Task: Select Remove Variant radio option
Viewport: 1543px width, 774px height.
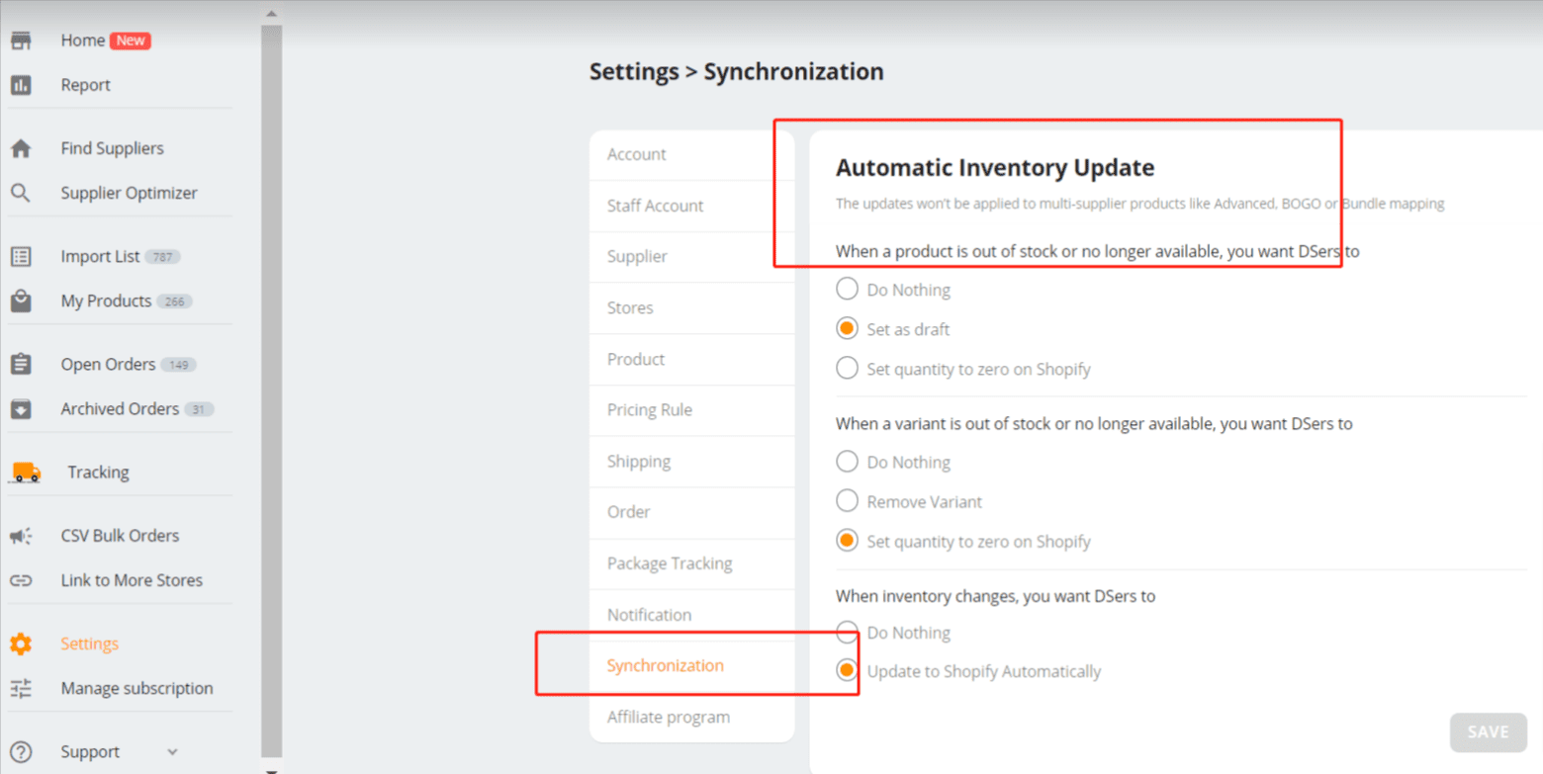Action: [x=847, y=501]
